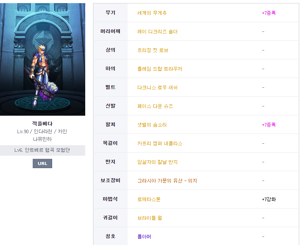The height and width of the screenshot is (245, 300).
Task: Click the URL button
Action: point(42,163)
